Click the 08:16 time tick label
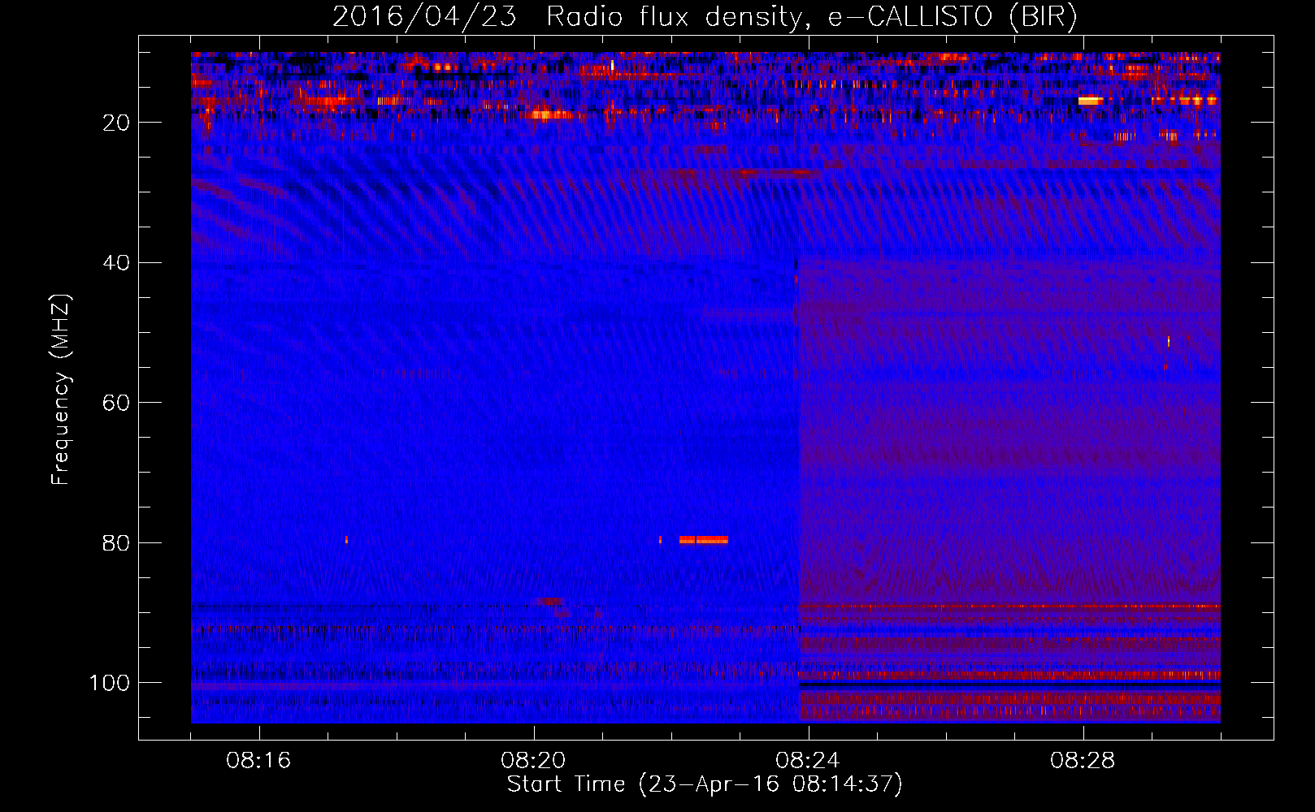Viewport: 1315px width, 812px height. coord(258,761)
